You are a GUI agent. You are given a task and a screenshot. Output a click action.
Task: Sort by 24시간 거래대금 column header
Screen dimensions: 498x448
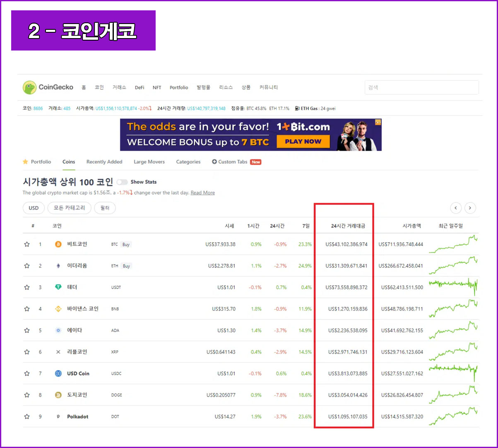pyautogui.click(x=348, y=226)
